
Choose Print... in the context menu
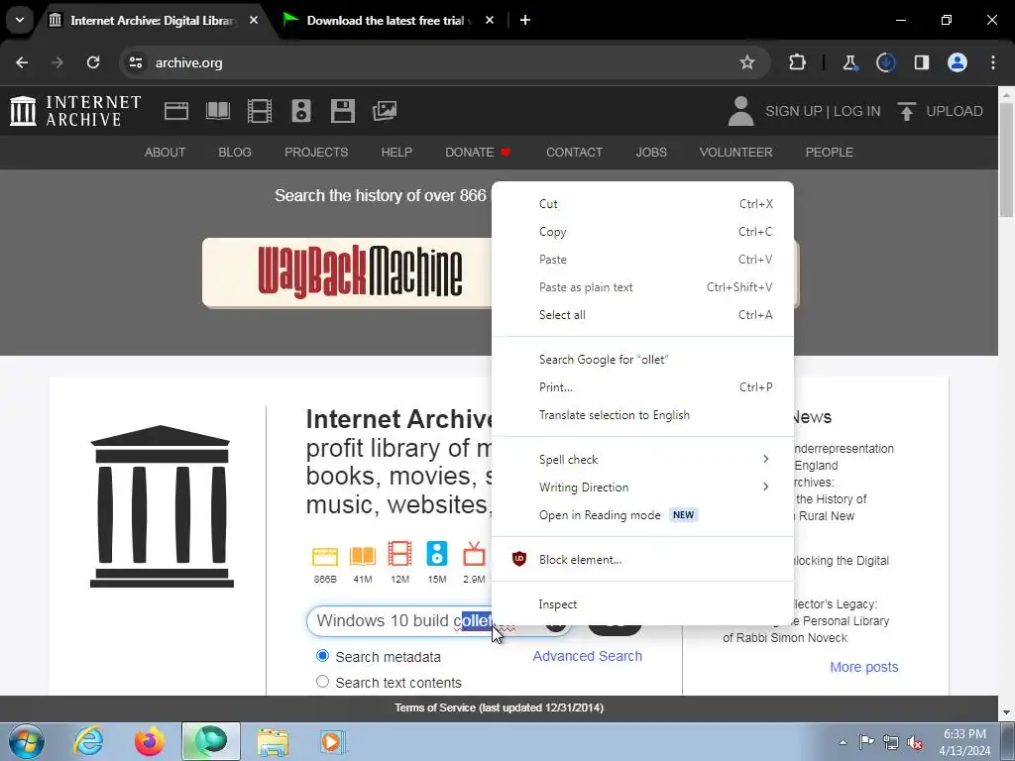pyautogui.click(x=642, y=387)
